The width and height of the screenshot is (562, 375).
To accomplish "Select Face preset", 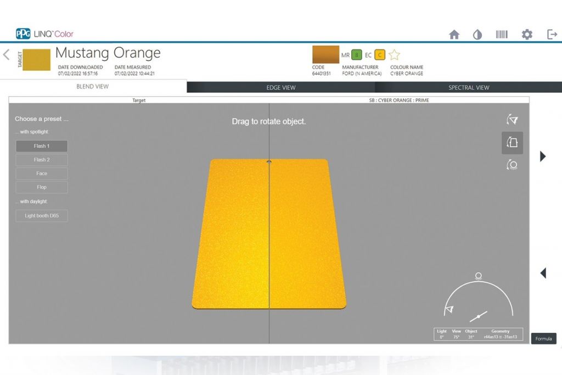I will tap(42, 173).
